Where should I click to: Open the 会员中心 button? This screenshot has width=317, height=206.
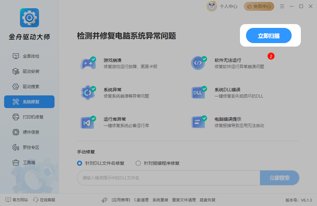click(259, 6)
